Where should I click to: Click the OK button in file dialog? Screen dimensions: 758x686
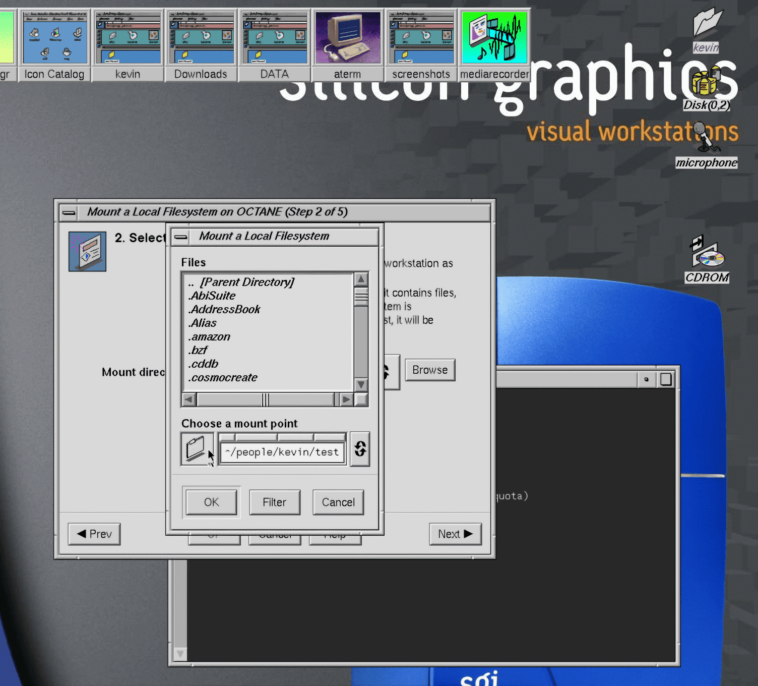[x=211, y=502]
